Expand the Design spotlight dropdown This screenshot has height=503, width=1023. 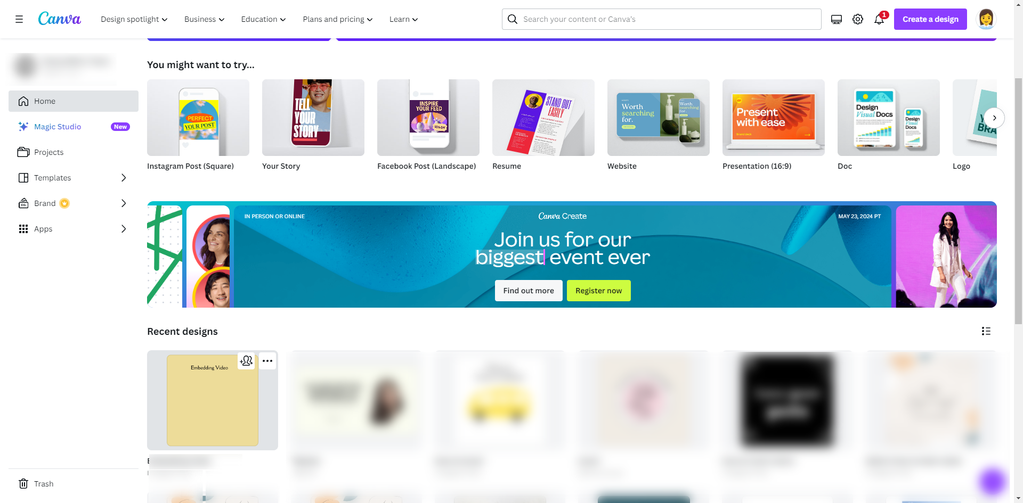pos(134,19)
